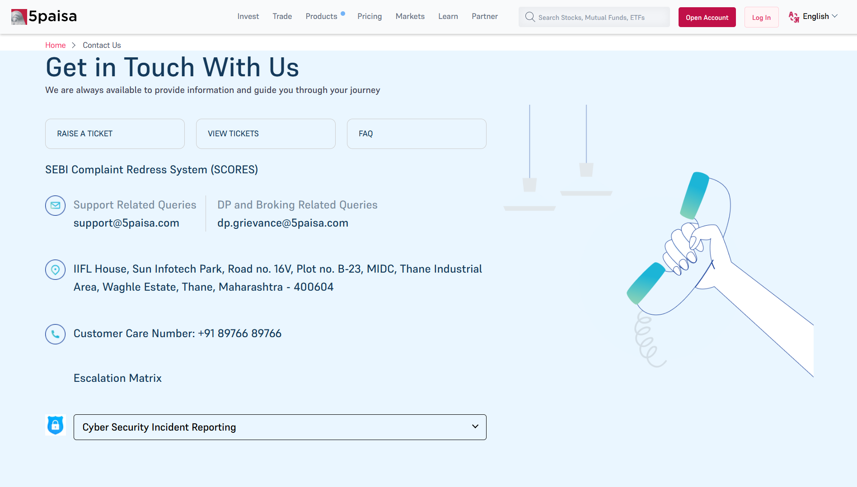Click the email envelope icon

coord(55,205)
